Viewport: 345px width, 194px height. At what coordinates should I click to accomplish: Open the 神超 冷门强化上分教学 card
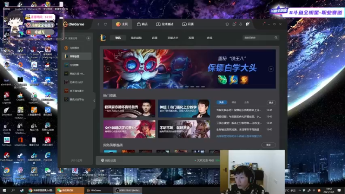click(x=184, y=108)
